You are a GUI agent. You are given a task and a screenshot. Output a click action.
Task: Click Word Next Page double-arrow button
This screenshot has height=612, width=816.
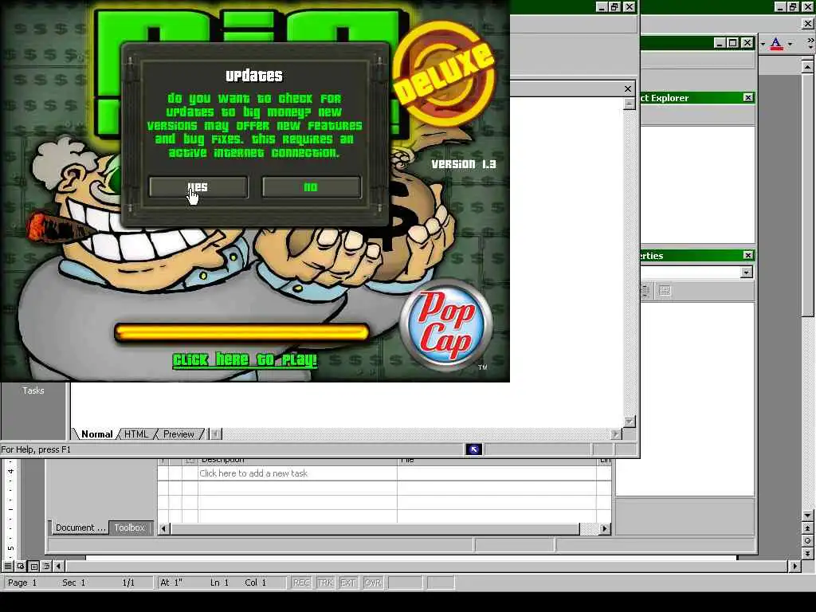tap(807, 553)
